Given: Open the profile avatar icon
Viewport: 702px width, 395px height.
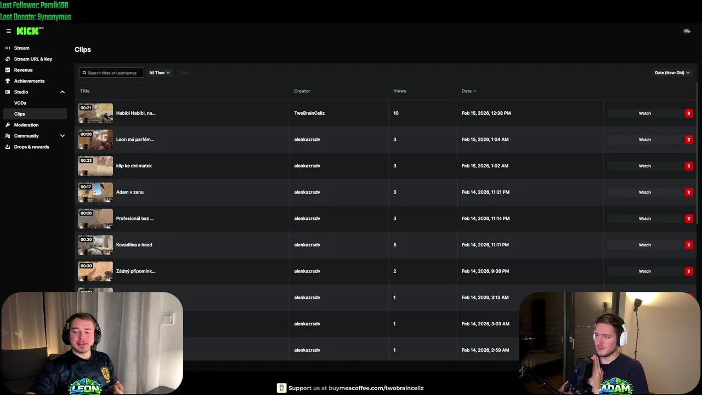Looking at the screenshot, I should pos(686,31).
